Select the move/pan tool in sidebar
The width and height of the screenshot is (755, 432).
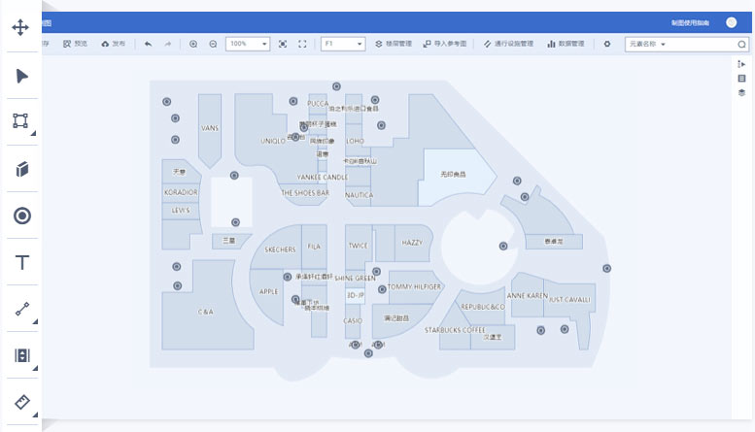(20, 27)
